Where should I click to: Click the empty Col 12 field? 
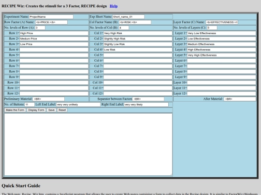138,93
